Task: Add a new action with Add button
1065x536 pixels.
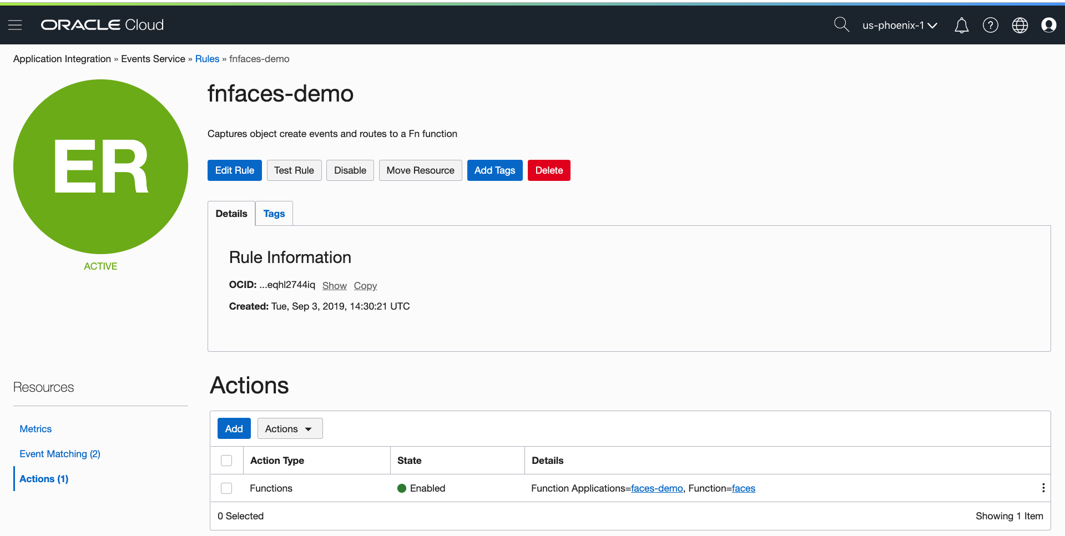Action: coord(234,429)
